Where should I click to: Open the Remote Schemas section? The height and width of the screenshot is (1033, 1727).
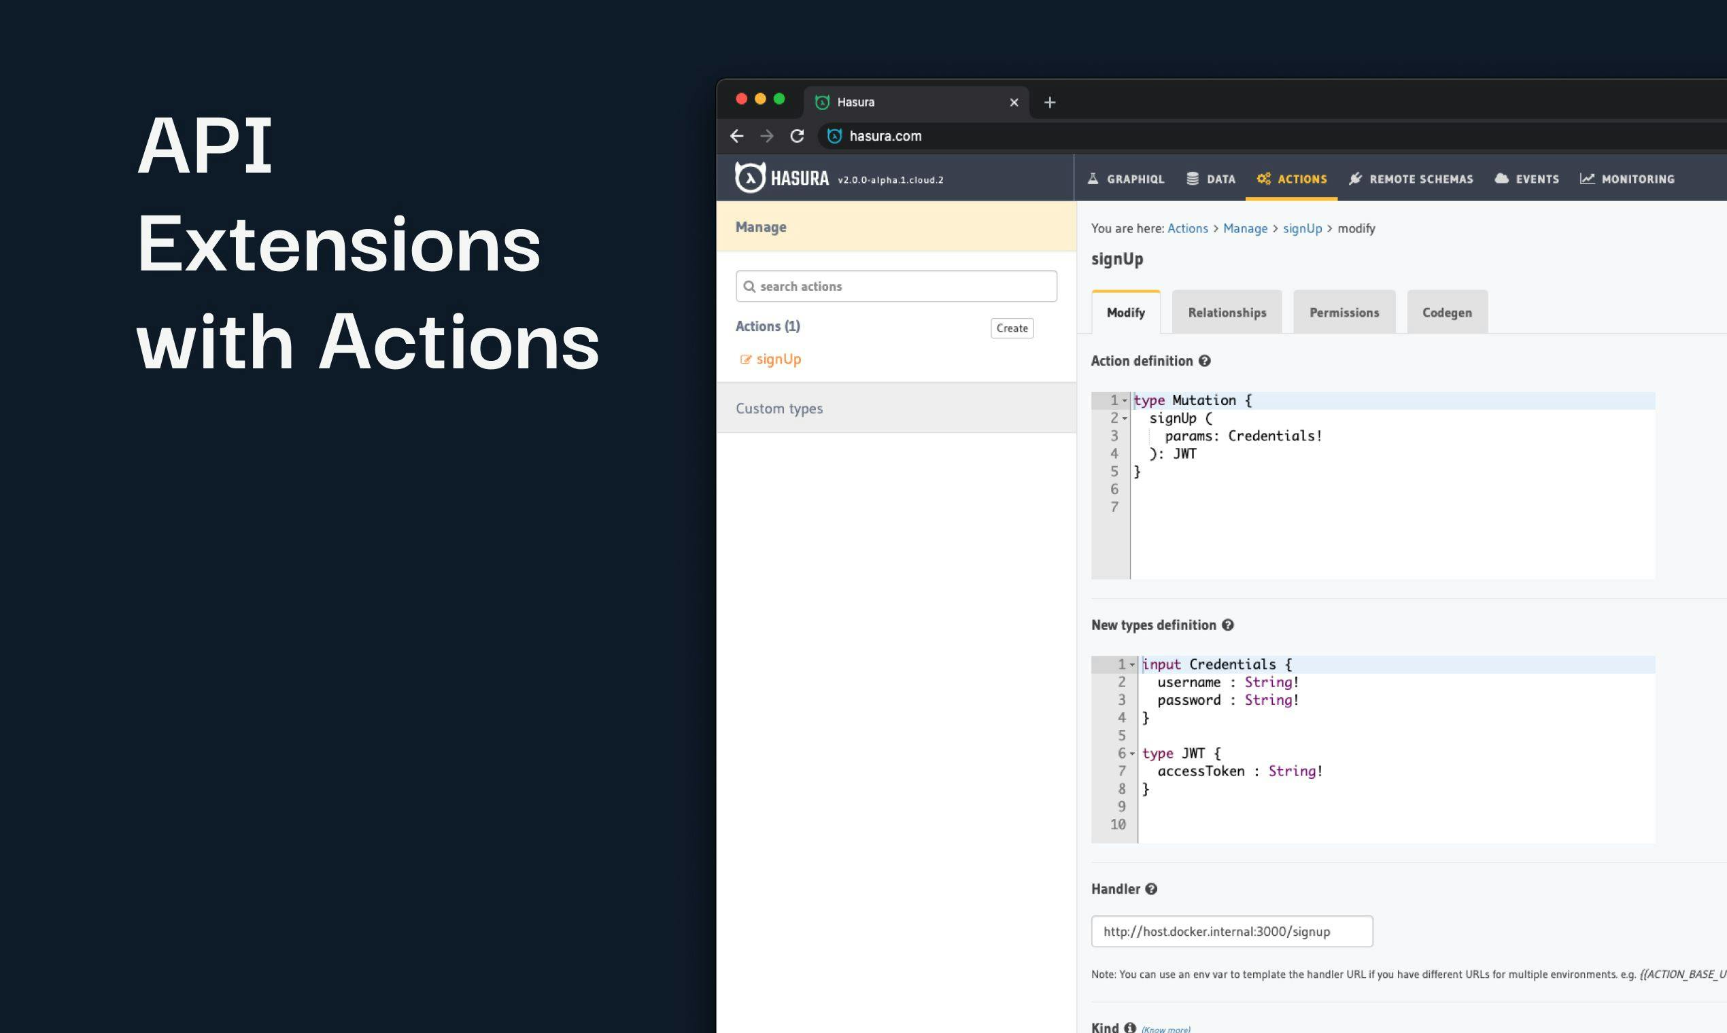click(1411, 179)
